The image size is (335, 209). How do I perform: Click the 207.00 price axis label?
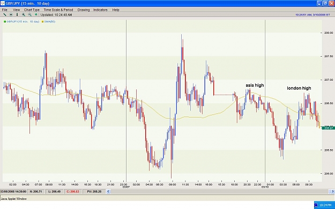click(329, 80)
